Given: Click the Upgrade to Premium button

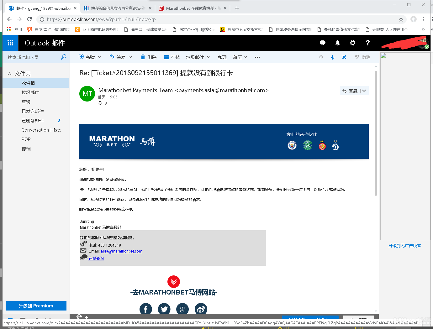Looking at the screenshot, I should pos(36,306).
